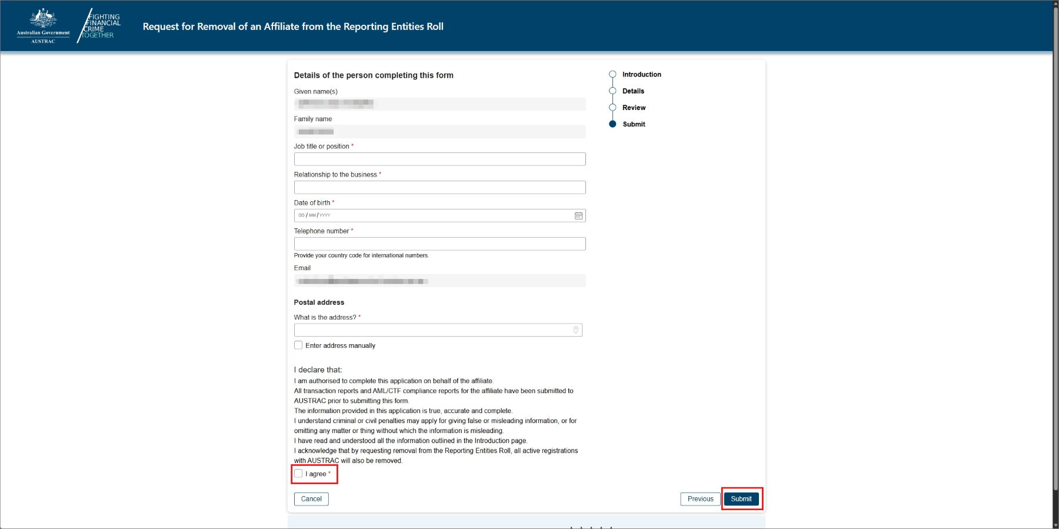This screenshot has width=1059, height=529.
Task: Click the page scrollbar up arrow
Action: click(x=1055, y=4)
